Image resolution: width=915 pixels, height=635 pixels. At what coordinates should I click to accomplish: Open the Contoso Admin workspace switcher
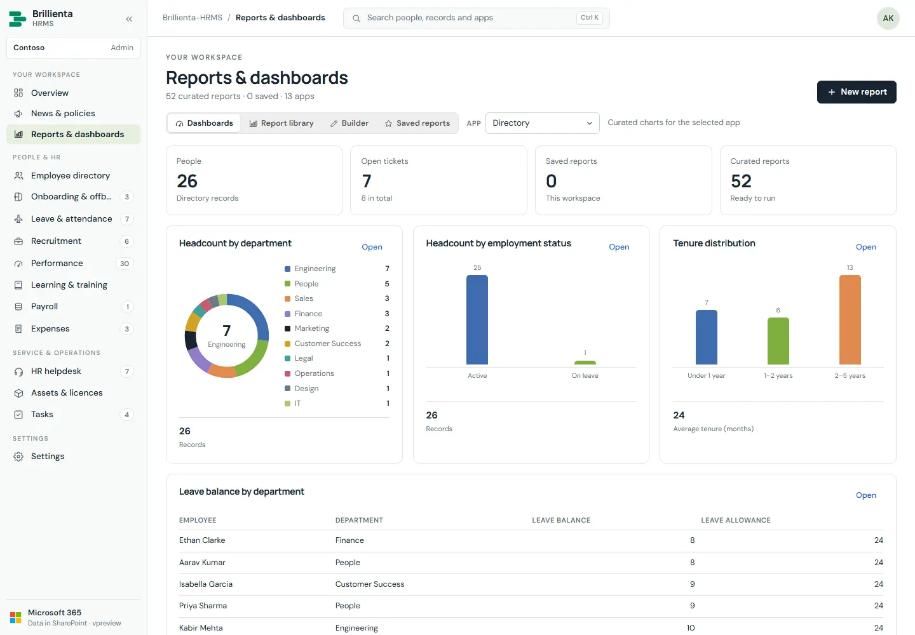(73, 48)
